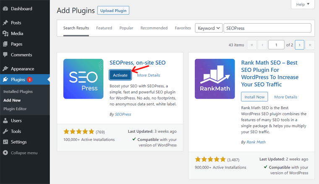Switch to the Recommended tab
This screenshot has width=319, height=184.
[x=154, y=28]
